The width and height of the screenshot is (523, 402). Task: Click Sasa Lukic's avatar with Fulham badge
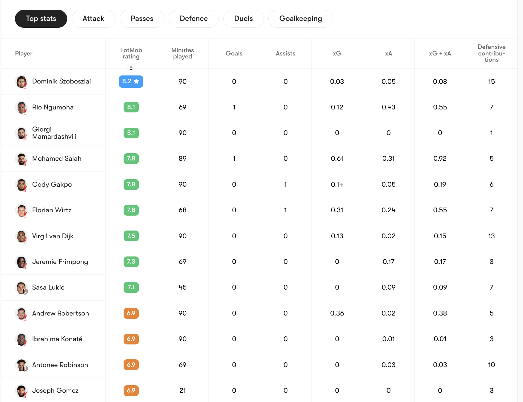[21, 288]
